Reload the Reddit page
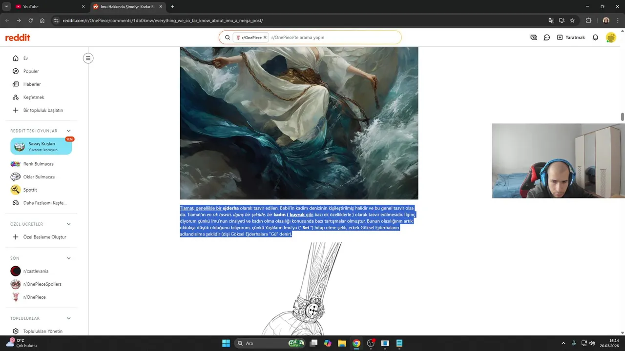 coord(30,20)
